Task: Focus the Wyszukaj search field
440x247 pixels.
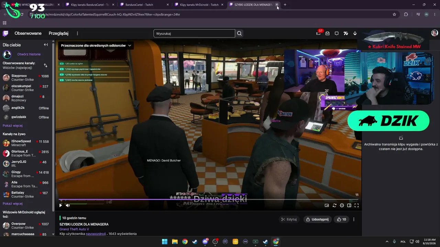Action: click(x=194, y=33)
